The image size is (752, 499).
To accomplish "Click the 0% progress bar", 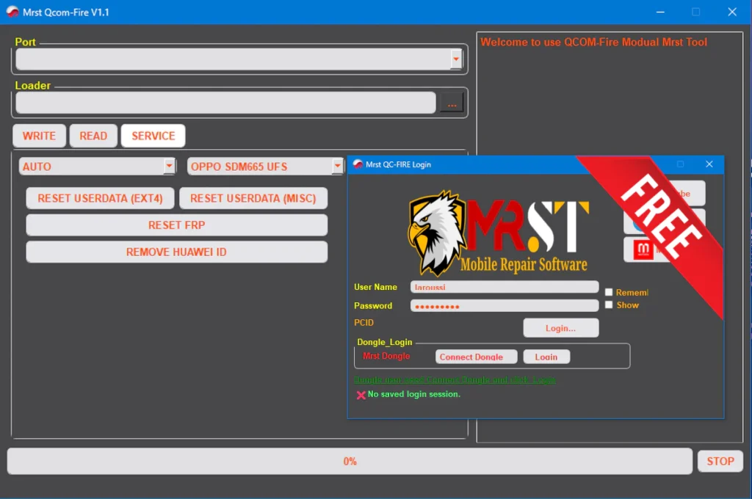I will tap(350, 462).
